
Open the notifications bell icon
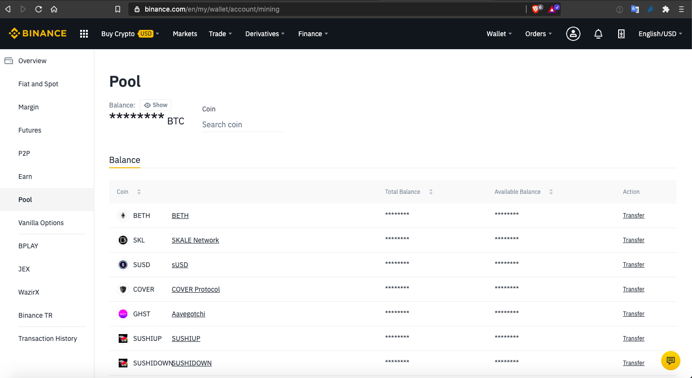point(598,34)
